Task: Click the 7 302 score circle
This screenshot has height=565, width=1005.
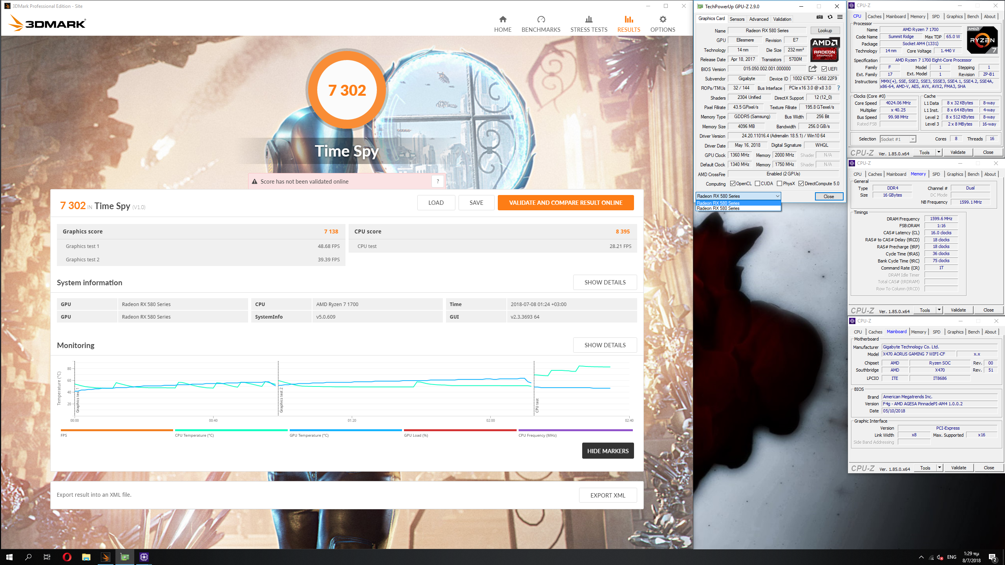Action: pos(347,90)
